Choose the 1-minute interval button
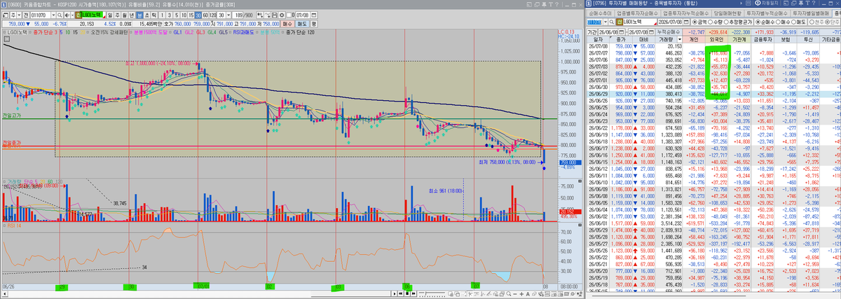Viewport: 841px width, 299px height. tap(163, 15)
